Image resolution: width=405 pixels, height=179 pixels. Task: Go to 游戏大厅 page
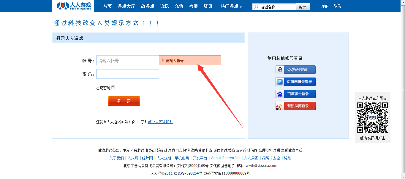tap(126, 6)
